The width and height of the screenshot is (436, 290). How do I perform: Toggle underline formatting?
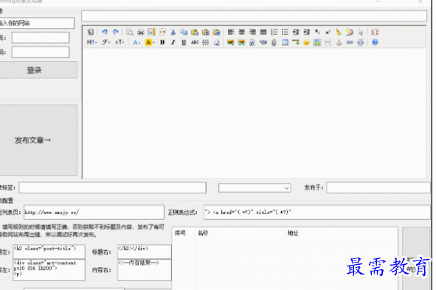click(184, 42)
